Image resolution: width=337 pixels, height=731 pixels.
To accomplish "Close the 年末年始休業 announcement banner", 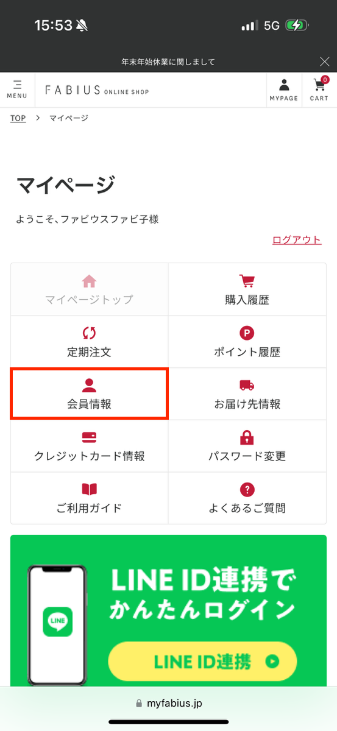I will (325, 61).
